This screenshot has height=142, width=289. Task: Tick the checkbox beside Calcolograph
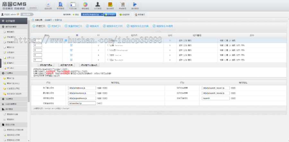(x=109, y=50)
